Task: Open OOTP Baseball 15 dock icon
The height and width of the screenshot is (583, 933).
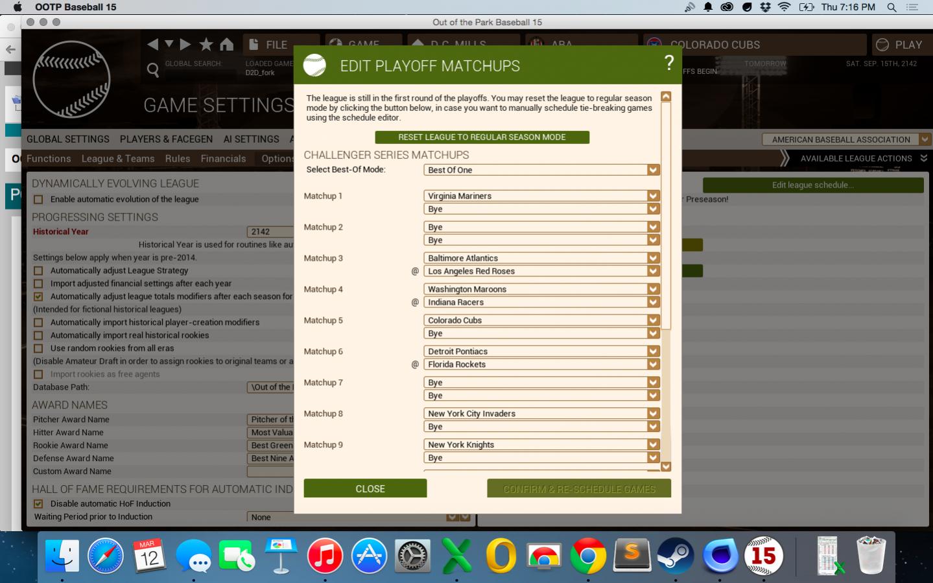Action: click(763, 556)
